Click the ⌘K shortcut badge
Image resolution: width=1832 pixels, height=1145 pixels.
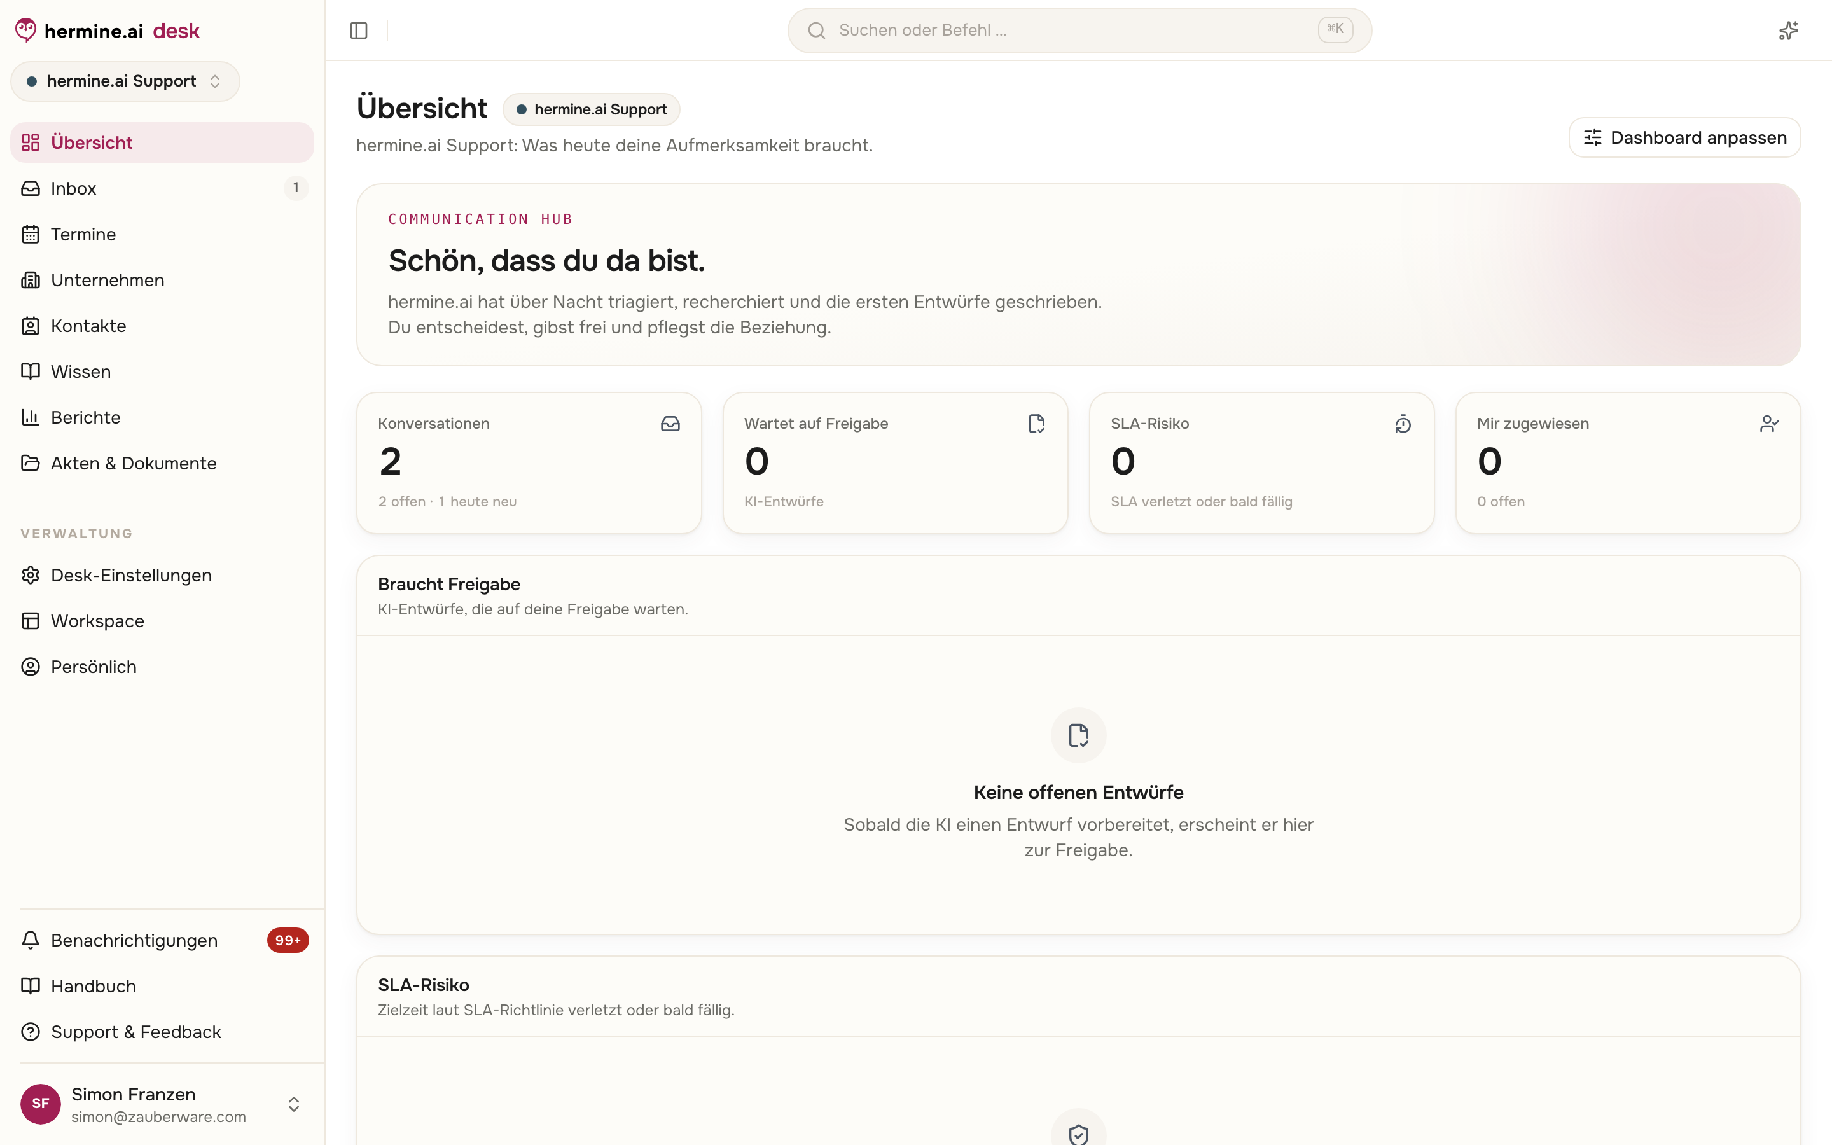(1335, 29)
